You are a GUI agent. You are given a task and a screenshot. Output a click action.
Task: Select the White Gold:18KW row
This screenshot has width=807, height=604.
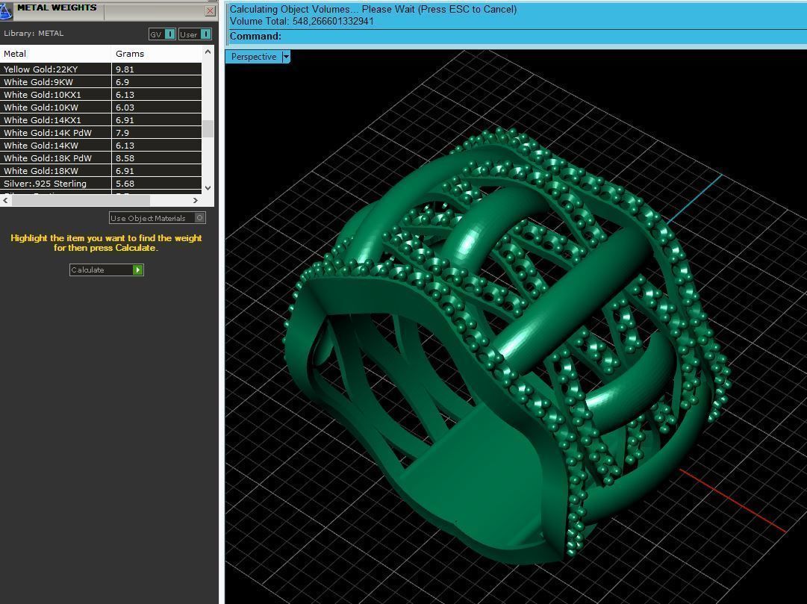pyautogui.click(x=101, y=171)
